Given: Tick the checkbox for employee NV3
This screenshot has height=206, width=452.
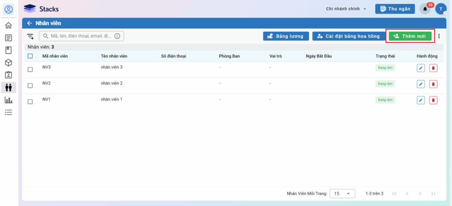Looking at the screenshot, I should [30, 70].
